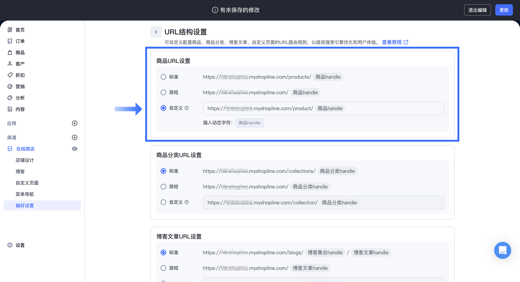This screenshot has height=282, width=520.
Task: Open 订单 in the sidebar menu
Action: 20,41
